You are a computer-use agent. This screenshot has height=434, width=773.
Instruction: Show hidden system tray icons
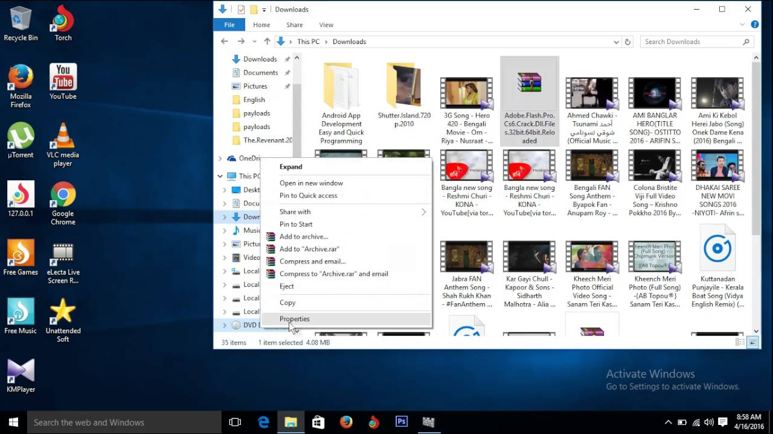668,423
